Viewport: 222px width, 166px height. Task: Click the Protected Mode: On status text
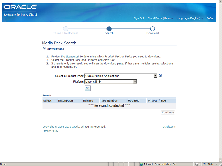tap(165, 164)
